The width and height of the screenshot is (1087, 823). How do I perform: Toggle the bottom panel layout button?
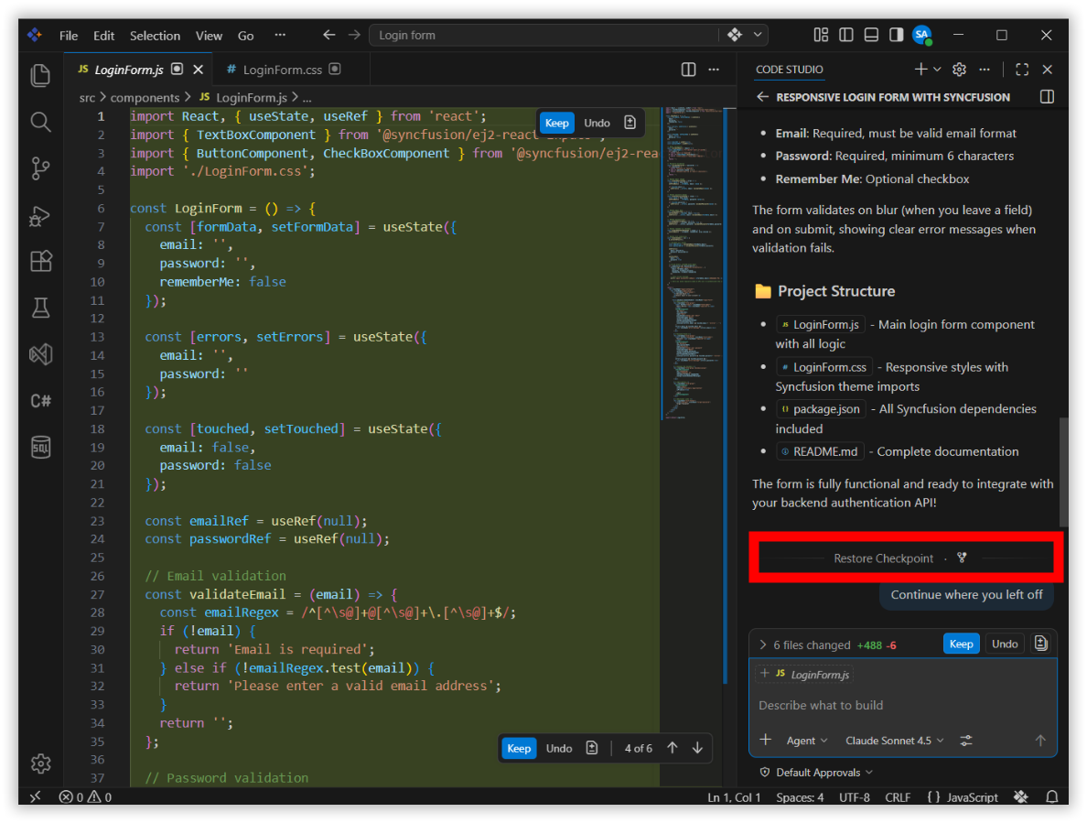pyautogui.click(x=871, y=35)
